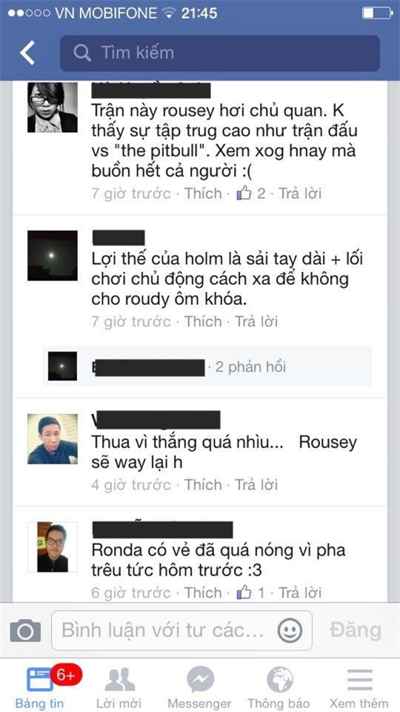Open Messenger tab
The image size is (400, 712).
pyautogui.click(x=199, y=688)
